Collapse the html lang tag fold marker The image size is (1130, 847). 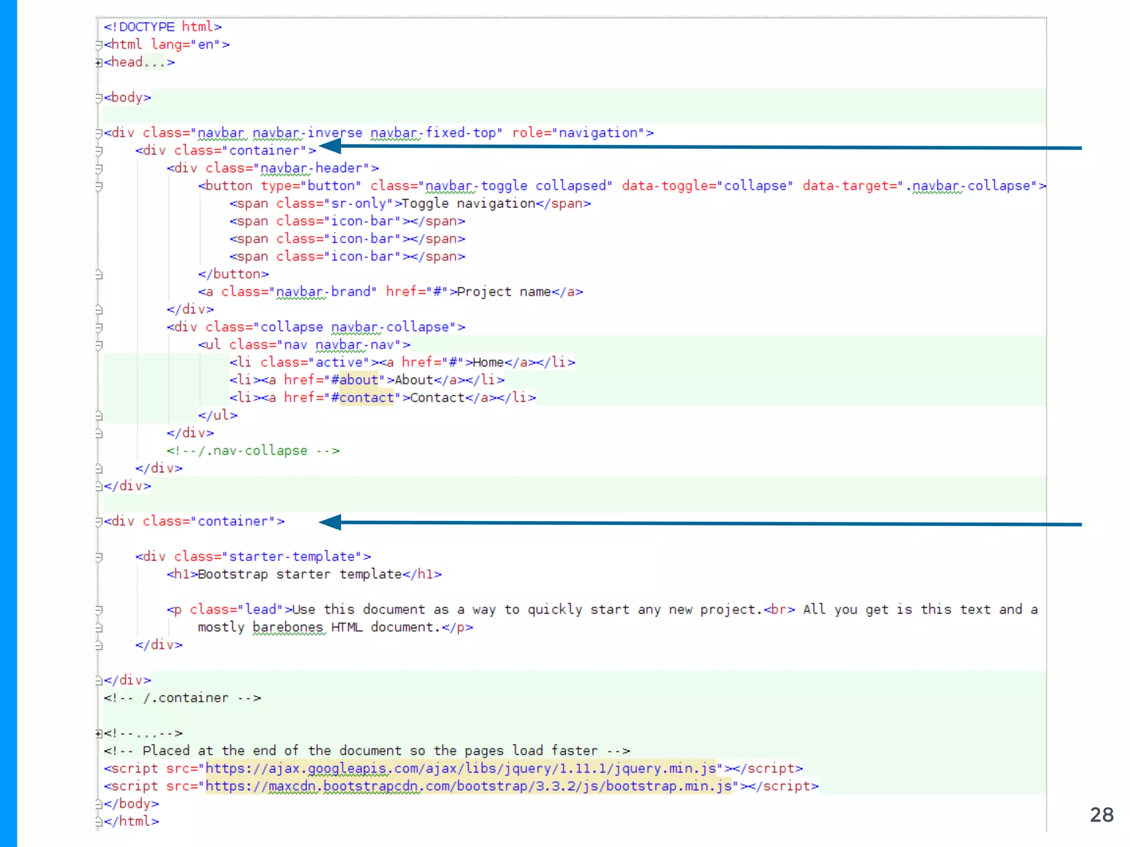point(98,45)
